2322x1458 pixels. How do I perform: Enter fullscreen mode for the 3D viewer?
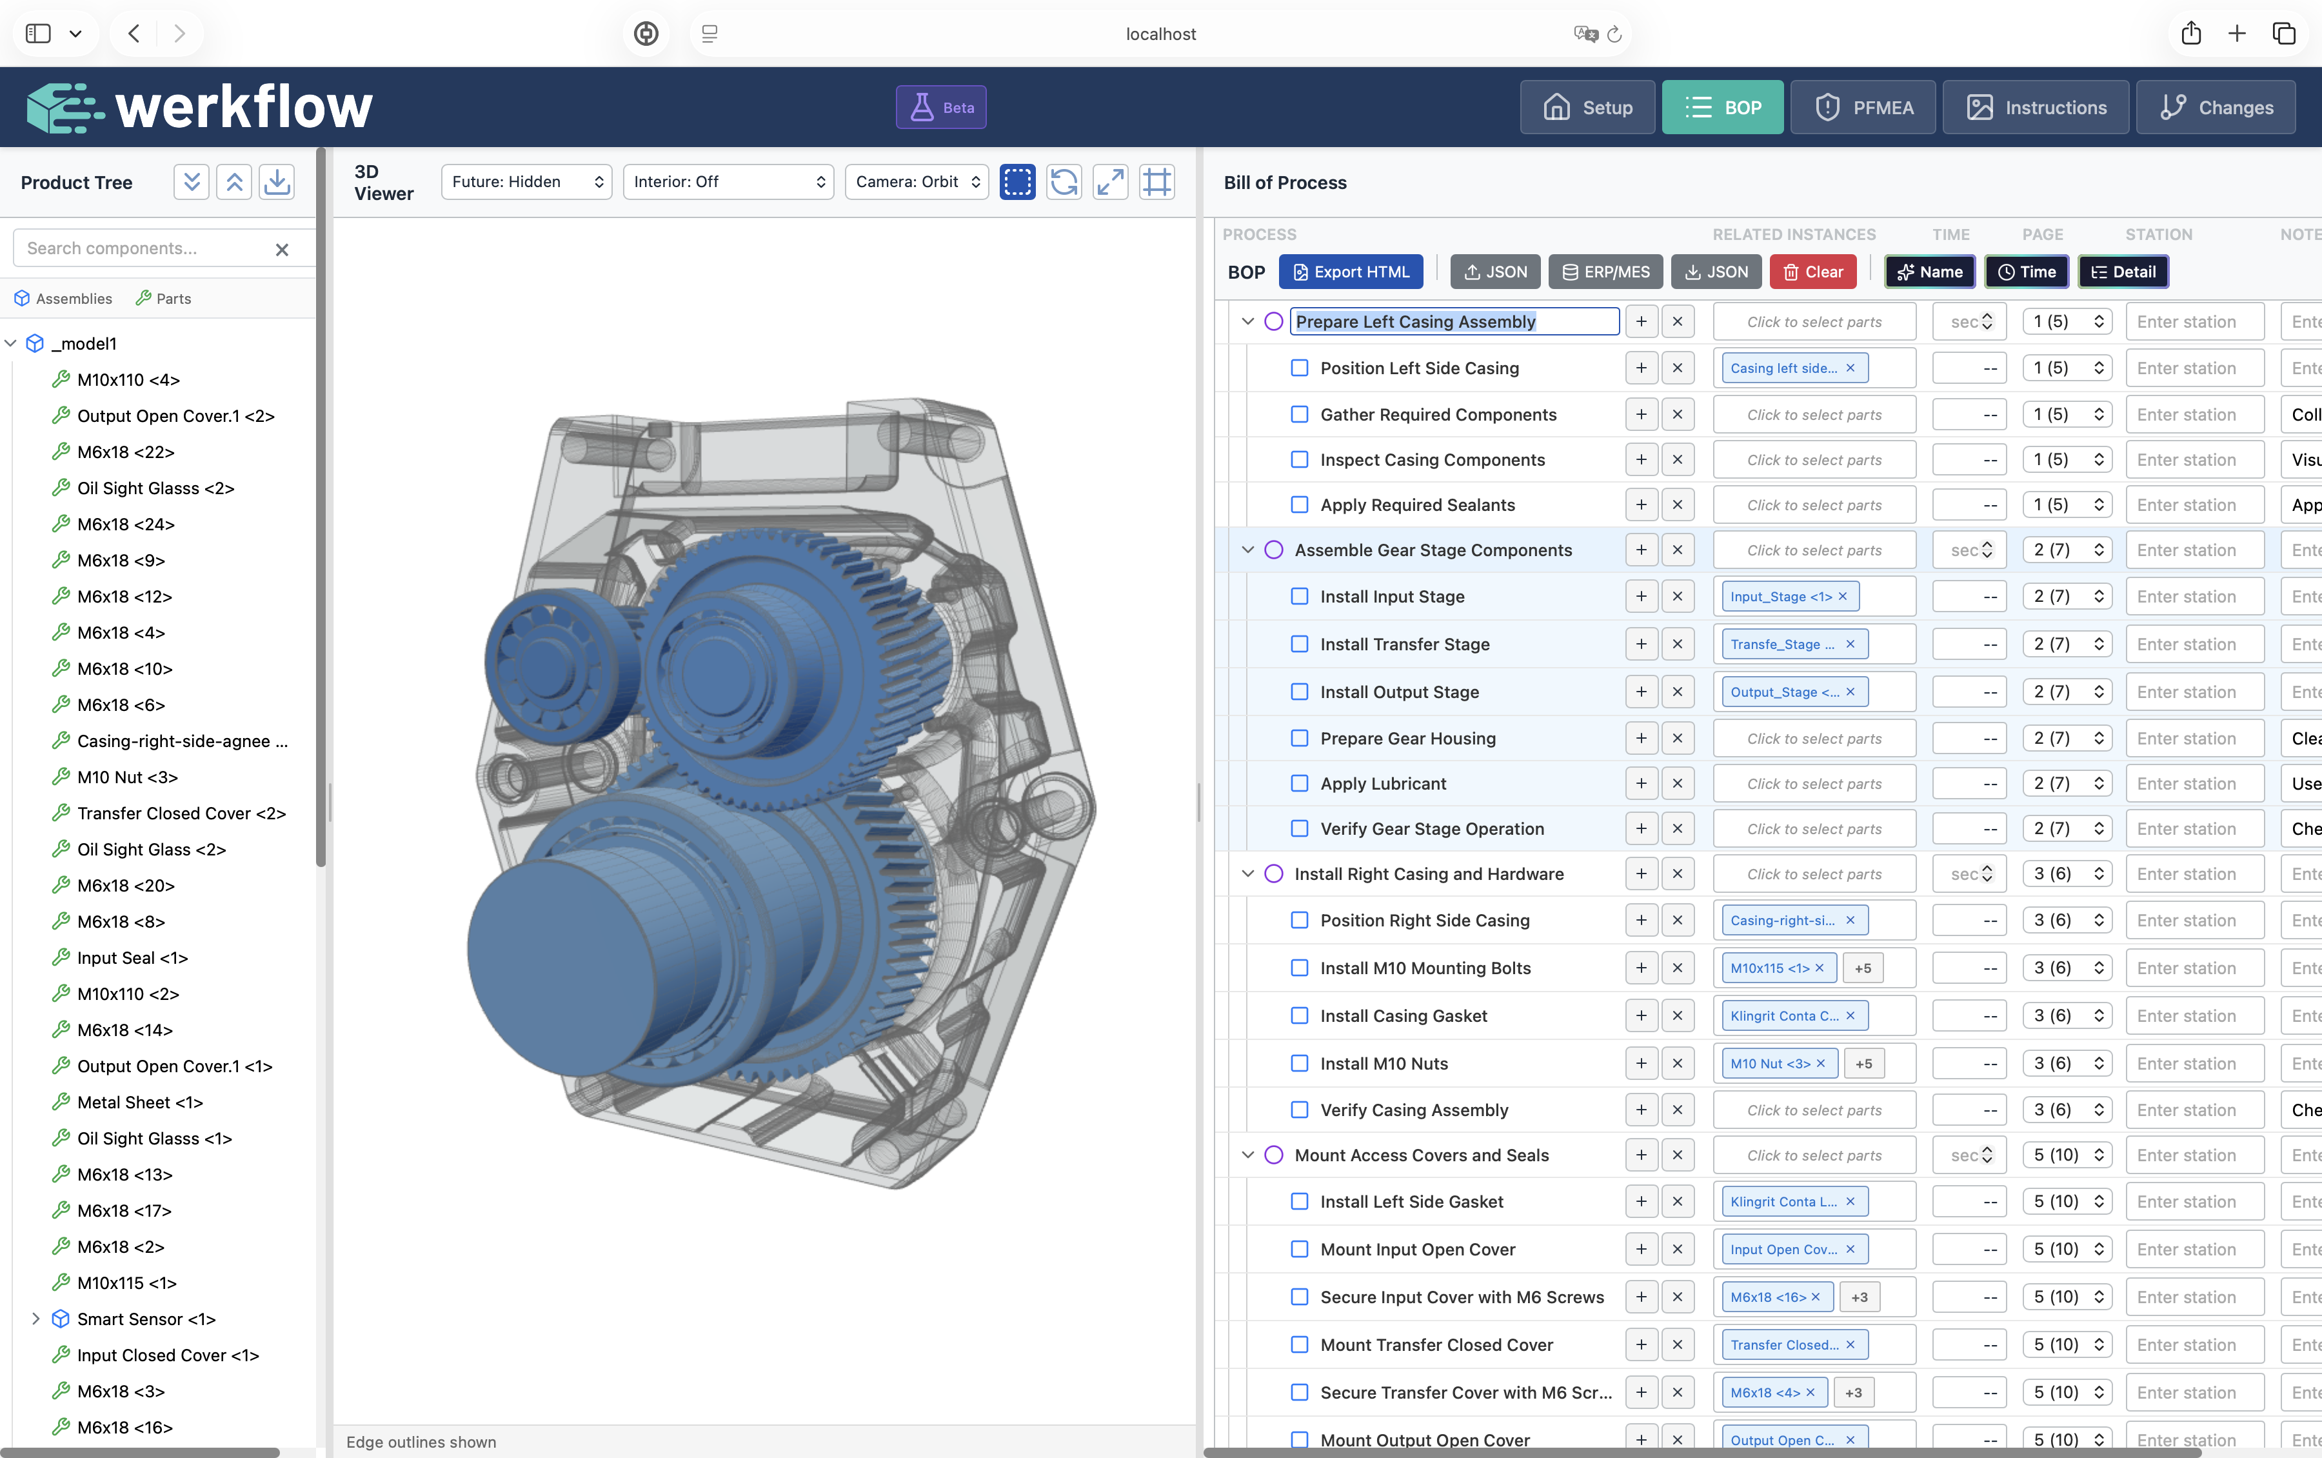(x=1109, y=181)
